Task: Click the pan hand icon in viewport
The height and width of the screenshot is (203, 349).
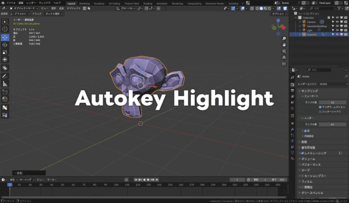Action: pyautogui.click(x=284, y=45)
